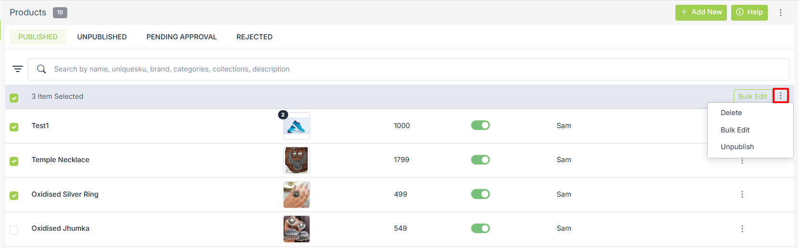800x248 pixels.
Task: Open row options for Oxidised Silver Ring
Action: (x=742, y=194)
